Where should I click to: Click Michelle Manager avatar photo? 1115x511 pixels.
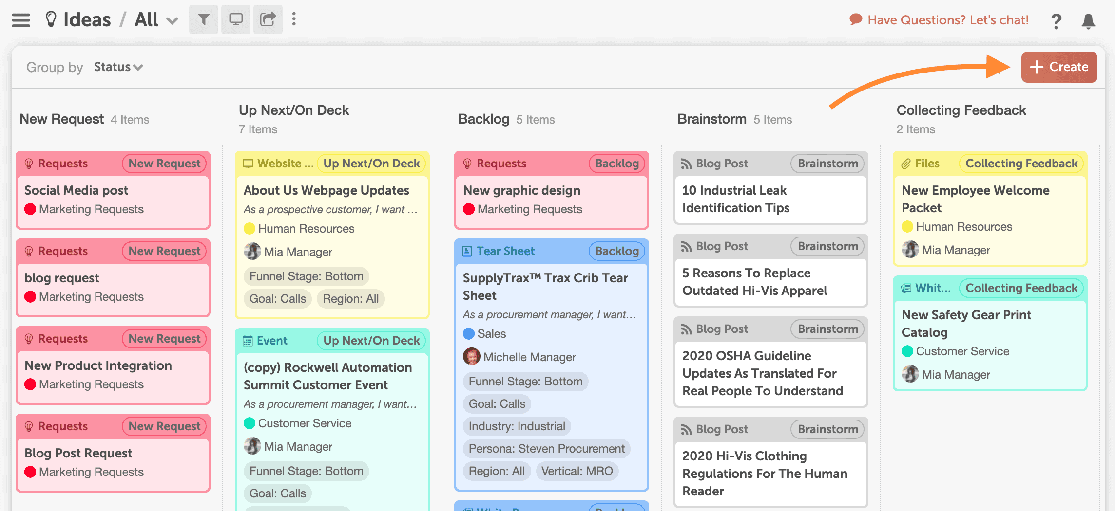(472, 357)
